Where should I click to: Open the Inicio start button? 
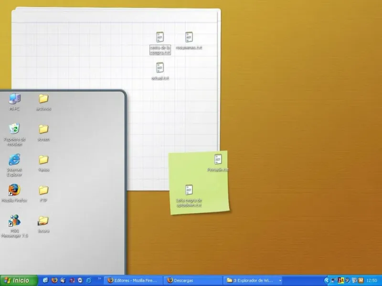(19, 280)
